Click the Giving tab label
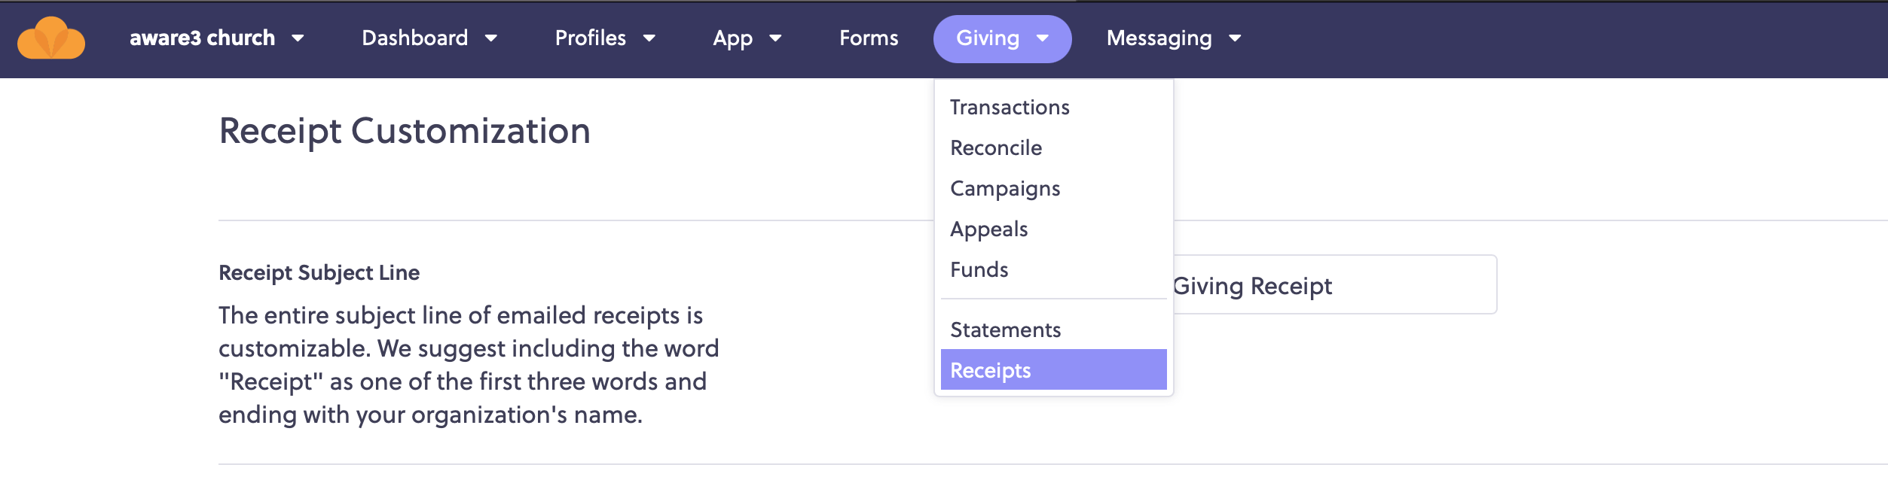1888x483 pixels. (987, 38)
